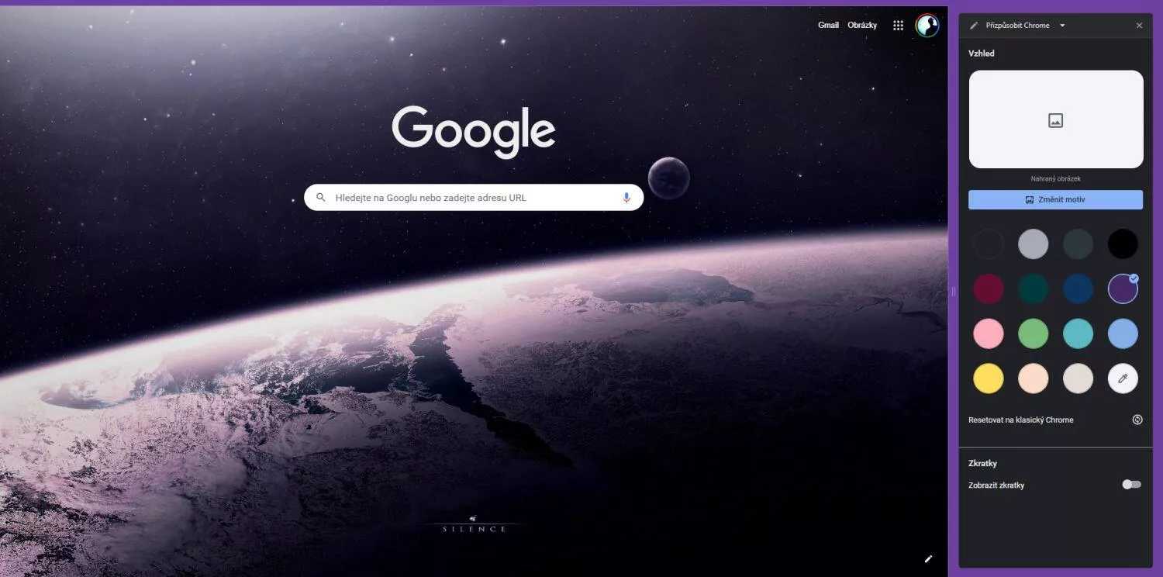Select the beige grey color swatch
This screenshot has height=577, width=1163.
1078,378
